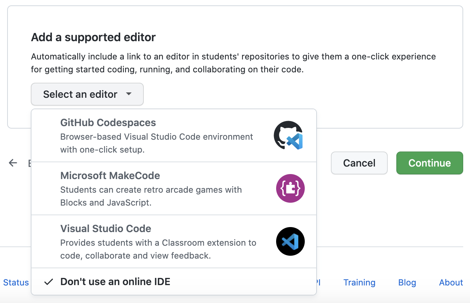Choose Microsoft MakeCode from the editor list
The image size is (470, 303).
tap(174, 188)
